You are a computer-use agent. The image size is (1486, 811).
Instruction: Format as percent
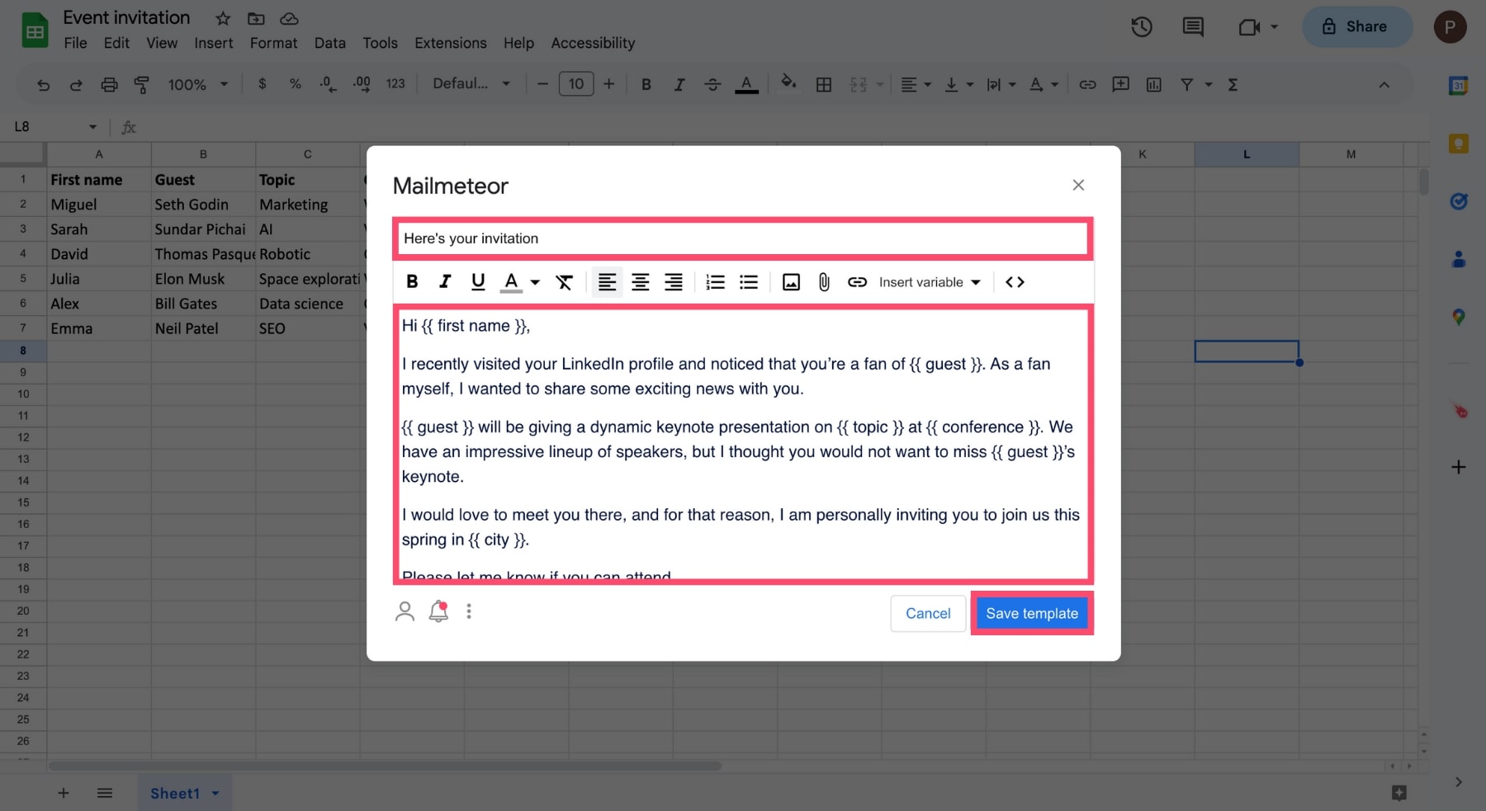pos(296,83)
